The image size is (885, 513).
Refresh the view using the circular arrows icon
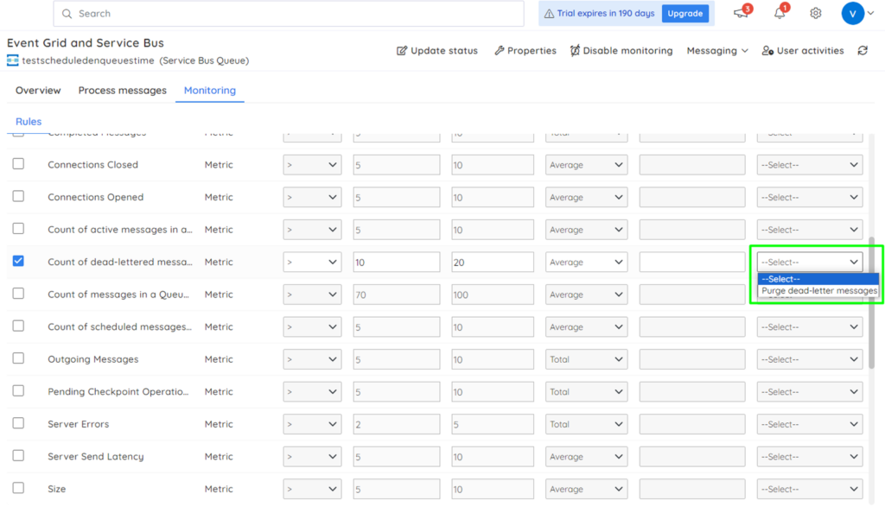864,51
